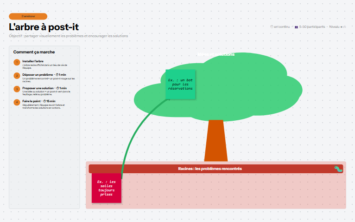Click the timer icon in 'Faire le point'
Screen dimensions: 355x222
[x=44, y=101]
